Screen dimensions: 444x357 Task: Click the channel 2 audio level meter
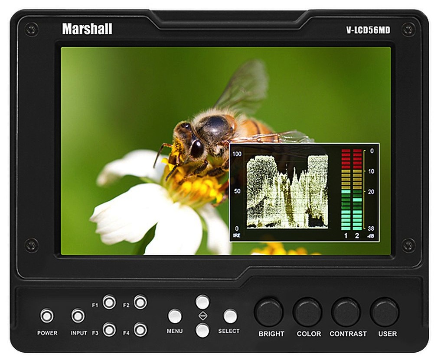point(357,190)
